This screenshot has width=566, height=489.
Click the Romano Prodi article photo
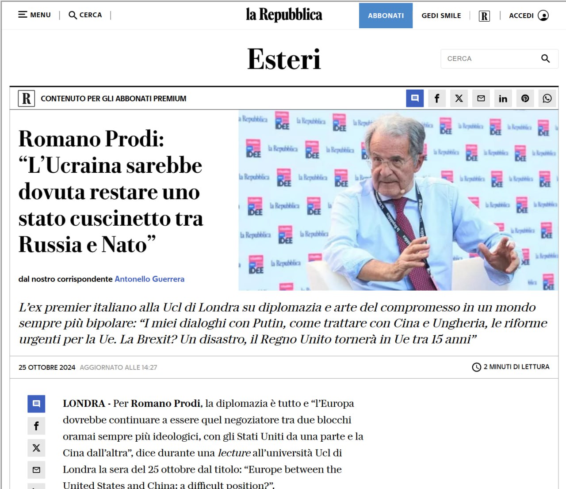click(398, 200)
